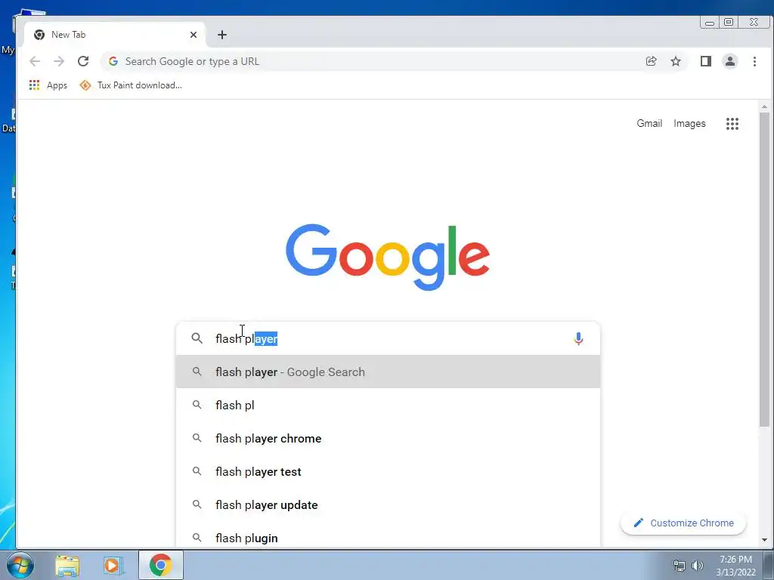Image resolution: width=774 pixels, height=580 pixels.
Task: Share this page icon in address bar
Action: point(651,61)
